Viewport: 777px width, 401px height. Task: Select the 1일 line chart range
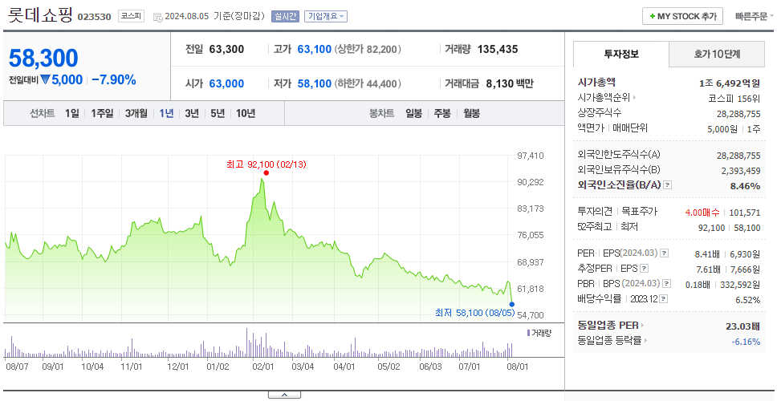coord(72,113)
